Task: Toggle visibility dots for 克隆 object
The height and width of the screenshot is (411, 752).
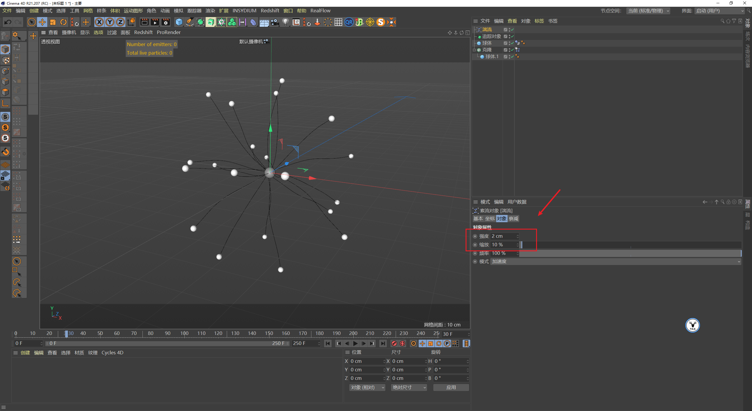Action: [x=510, y=50]
